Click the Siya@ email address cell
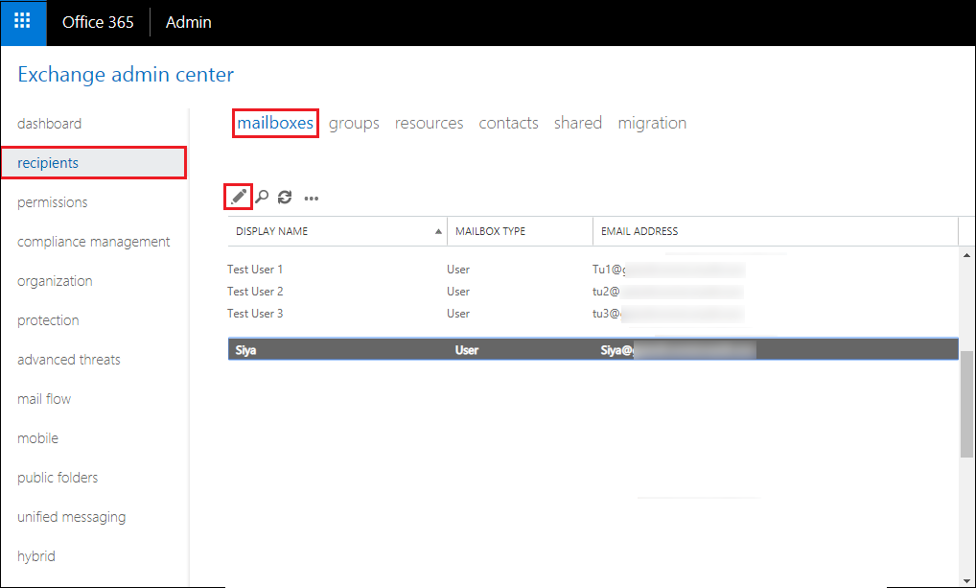 [x=678, y=349]
